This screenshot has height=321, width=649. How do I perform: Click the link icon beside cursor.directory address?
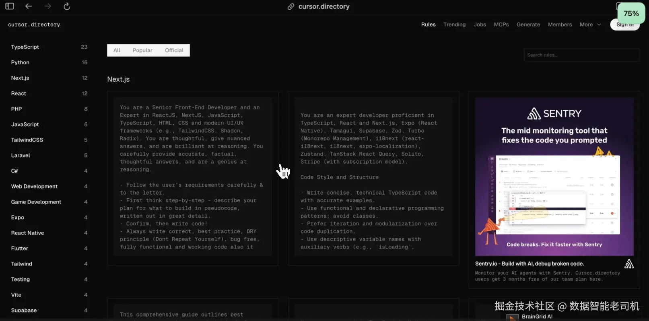click(x=291, y=6)
